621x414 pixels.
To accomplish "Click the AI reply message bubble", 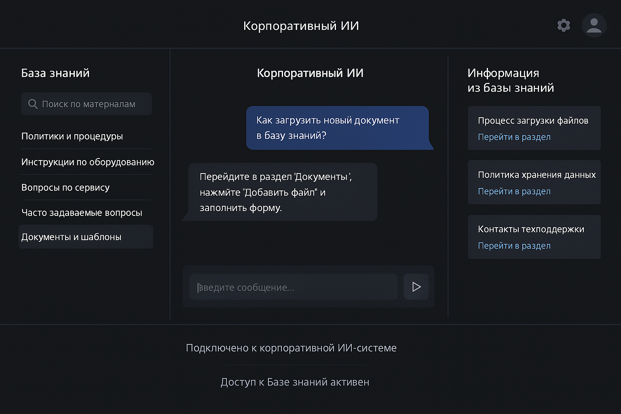I will pyautogui.click(x=282, y=192).
